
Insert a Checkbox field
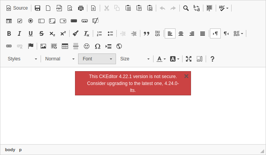click(x=20, y=21)
